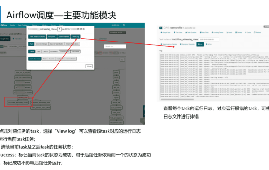Select the country node in the graph

coord(116,77)
